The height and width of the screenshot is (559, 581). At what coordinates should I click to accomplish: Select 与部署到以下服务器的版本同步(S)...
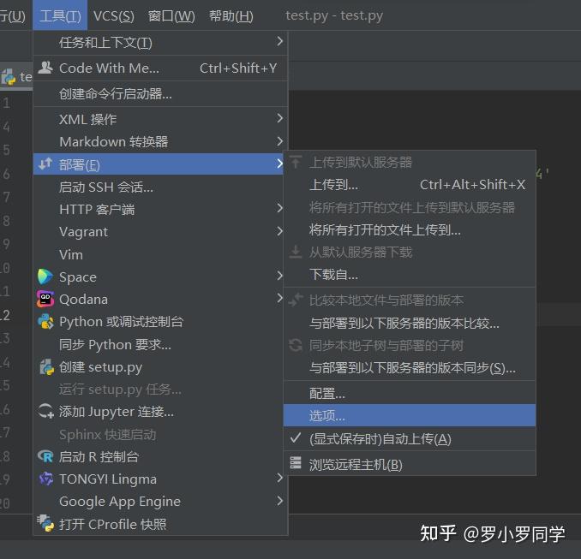point(410,367)
